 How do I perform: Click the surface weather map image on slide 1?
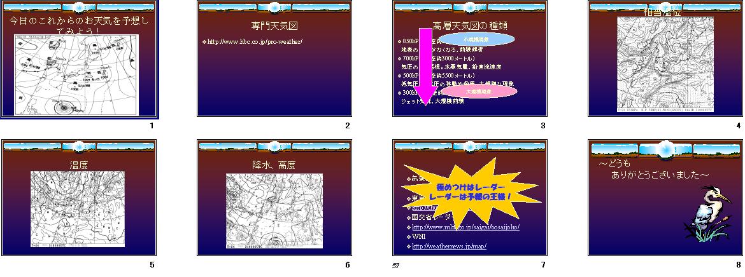[75, 74]
